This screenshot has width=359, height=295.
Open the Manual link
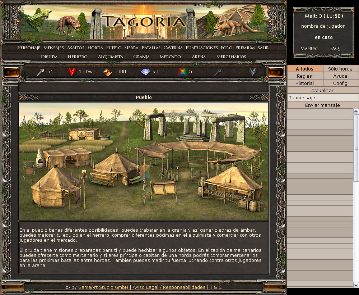pyautogui.click(x=309, y=49)
